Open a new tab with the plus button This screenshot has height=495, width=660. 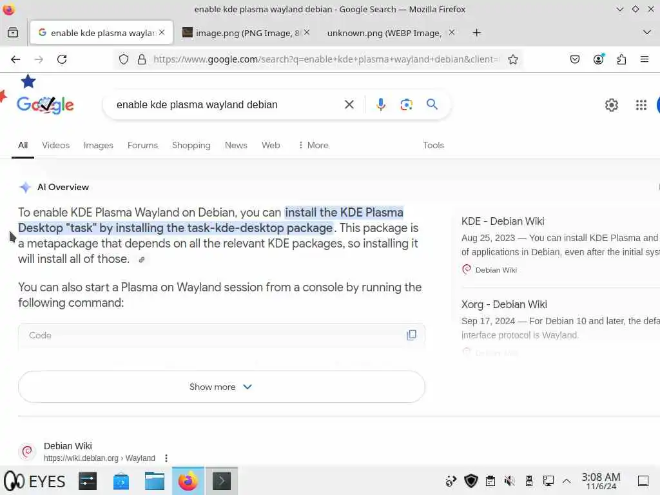(x=476, y=32)
